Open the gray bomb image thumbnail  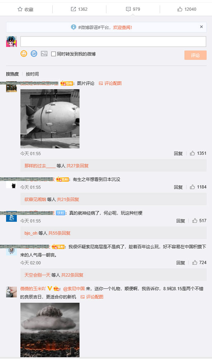tap(50, 119)
